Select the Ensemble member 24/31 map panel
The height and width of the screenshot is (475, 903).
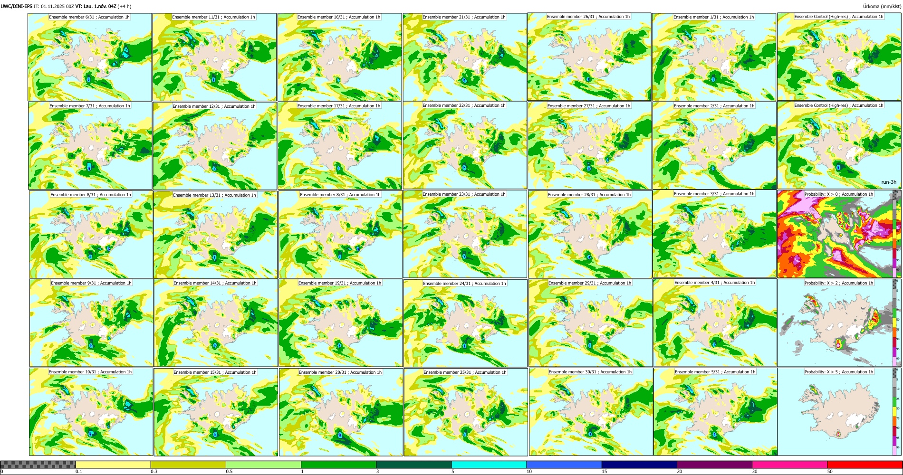point(465,323)
